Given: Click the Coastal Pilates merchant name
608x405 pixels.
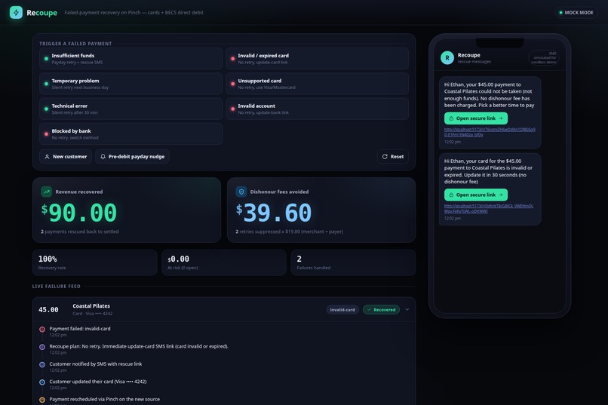Looking at the screenshot, I should click(91, 305).
